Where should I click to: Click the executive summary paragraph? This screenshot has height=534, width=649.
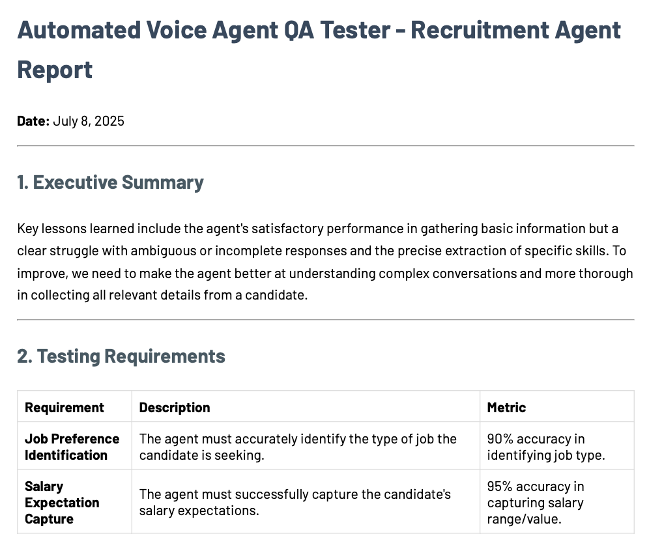pyautogui.click(x=325, y=261)
